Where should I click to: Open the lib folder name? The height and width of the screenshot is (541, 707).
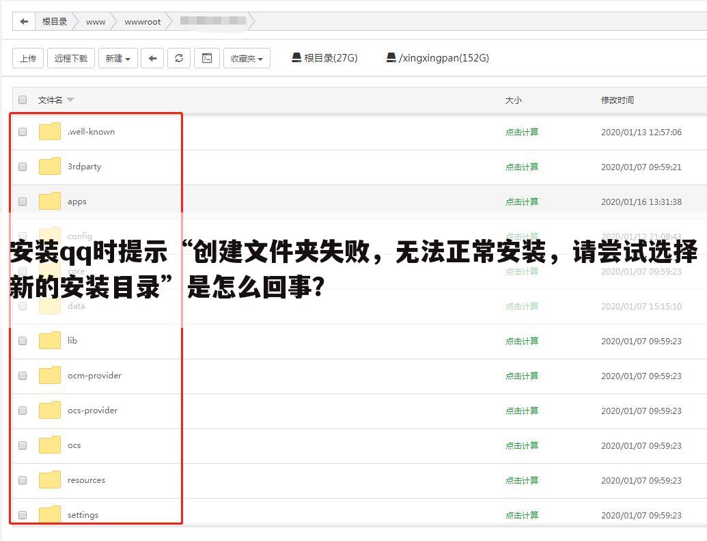click(x=72, y=340)
